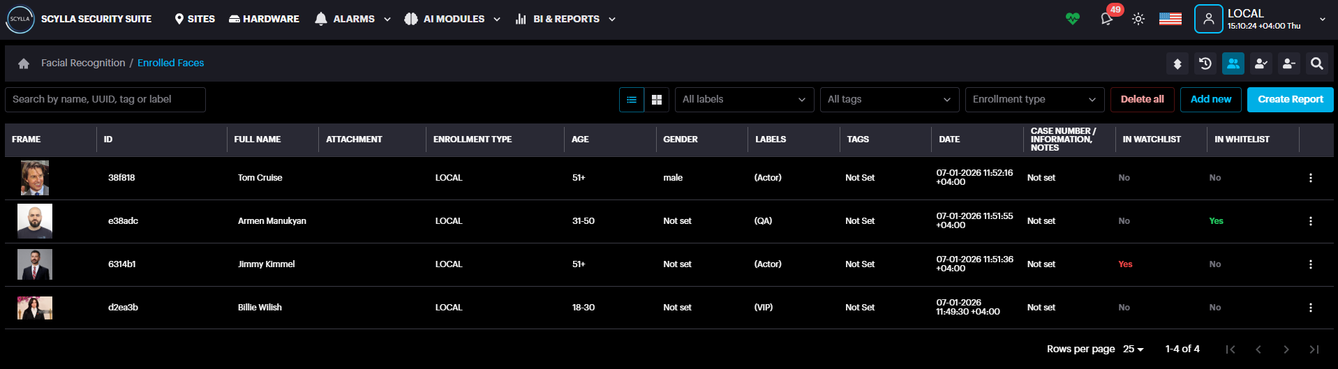Click the home icon in breadcrumb
Screen dimensions: 1338x369
(x=24, y=63)
